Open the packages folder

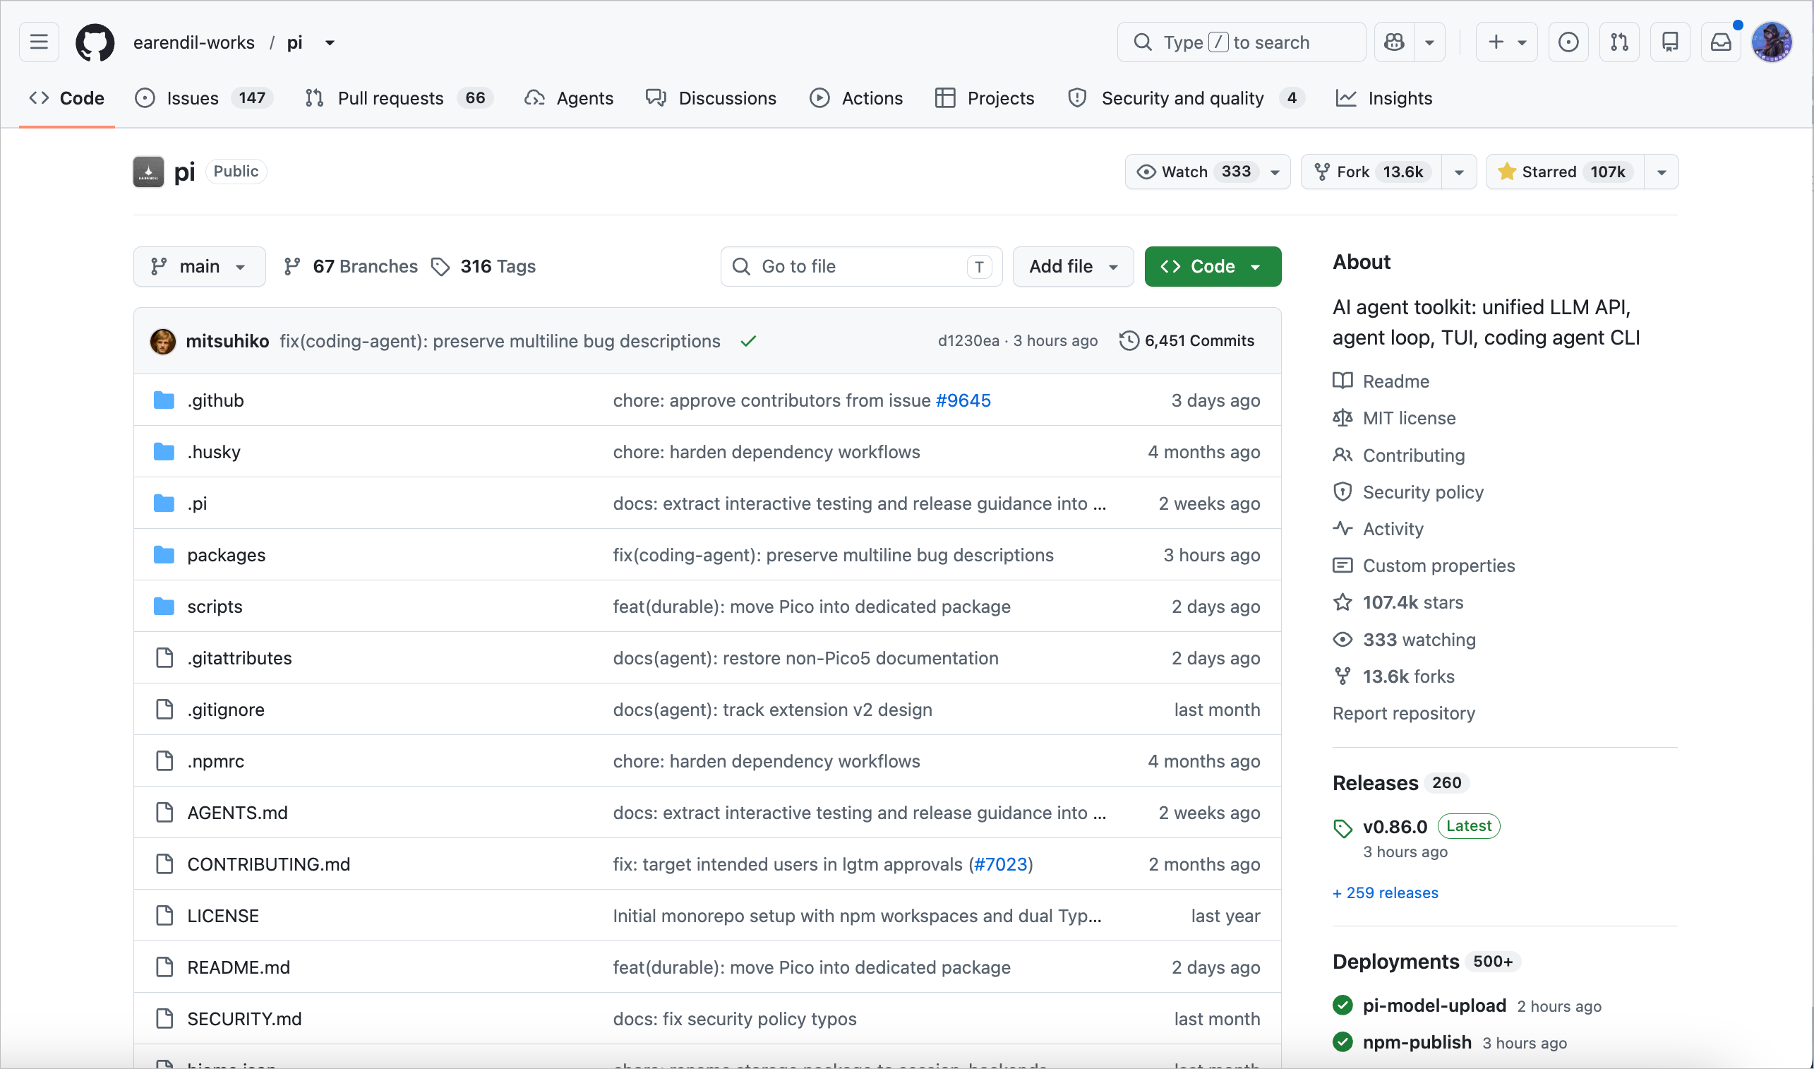point(226,556)
